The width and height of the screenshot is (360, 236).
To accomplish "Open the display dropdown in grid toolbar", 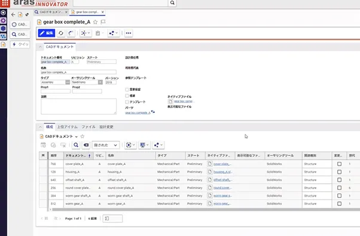I will pyautogui.click(x=144, y=145).
